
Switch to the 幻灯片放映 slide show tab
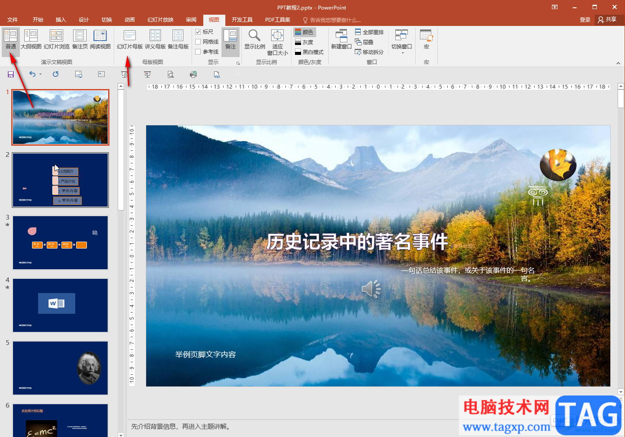pyautogui.click(x=160, y=20)
